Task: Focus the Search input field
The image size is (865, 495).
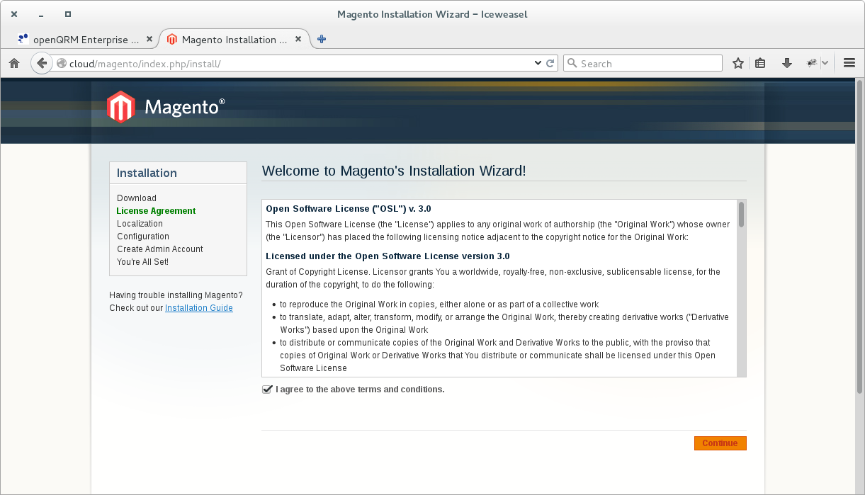Action: [643, 63]
